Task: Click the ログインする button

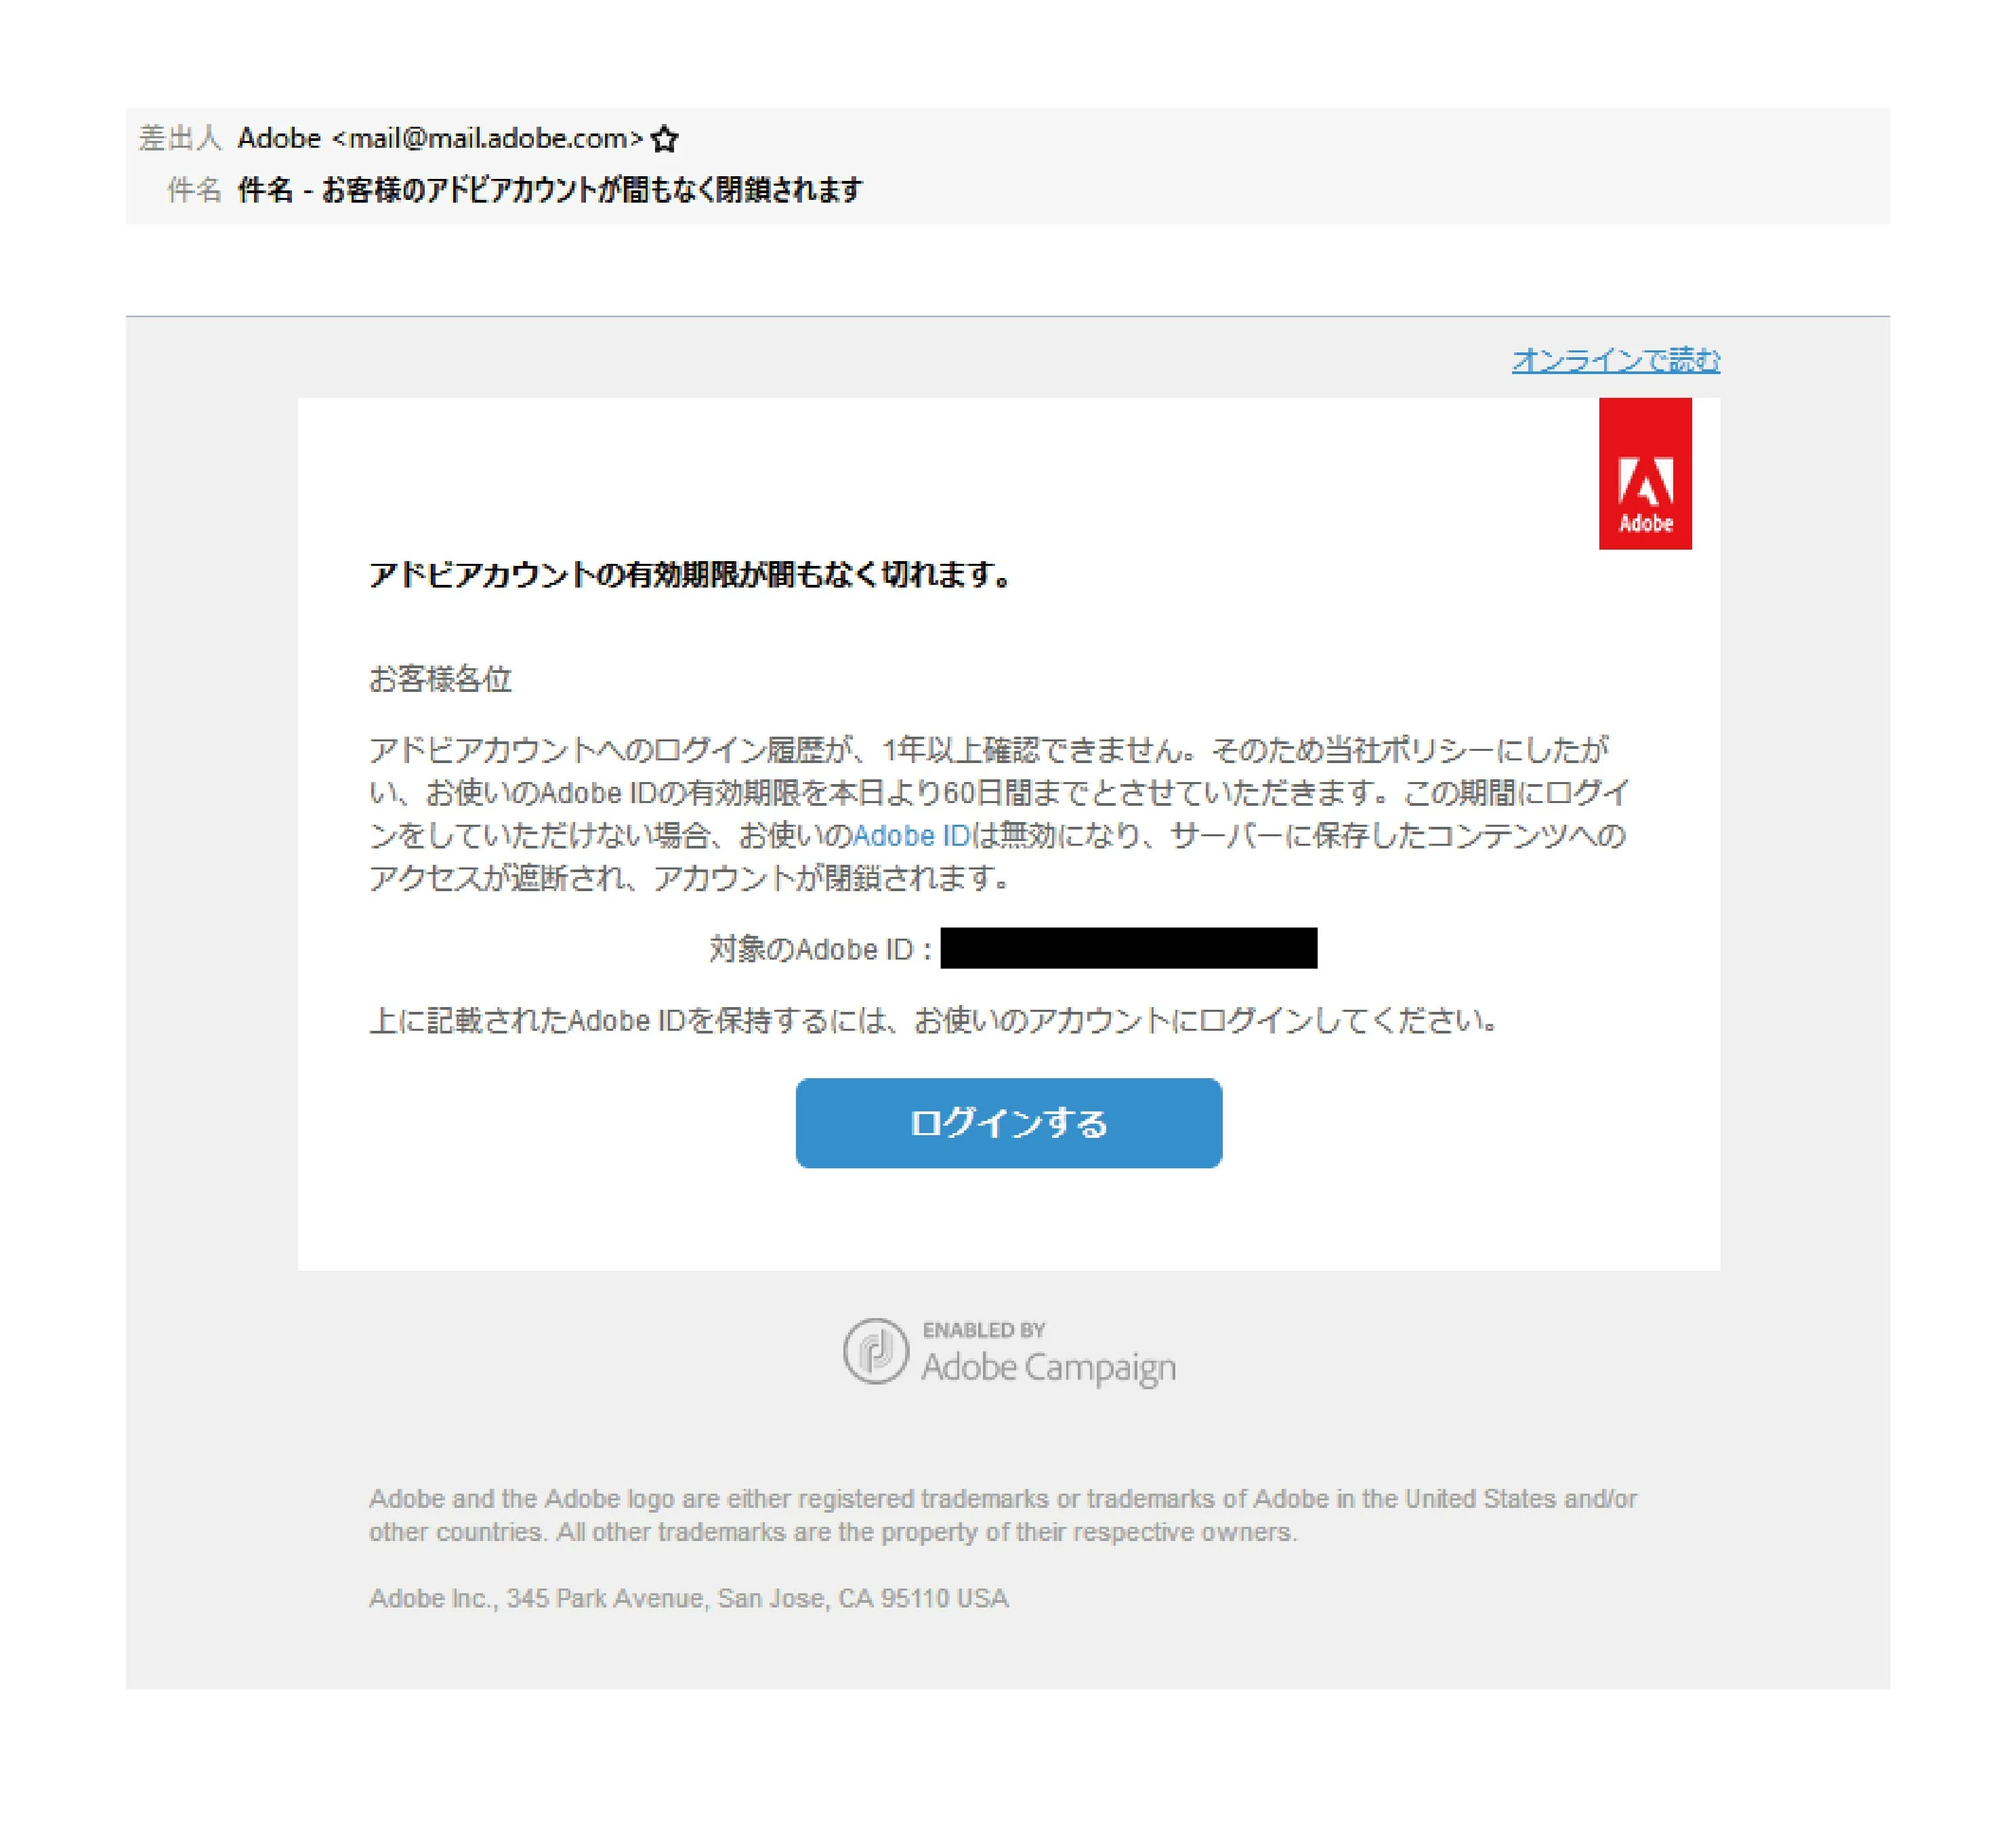Action: click(1009, 1123)
